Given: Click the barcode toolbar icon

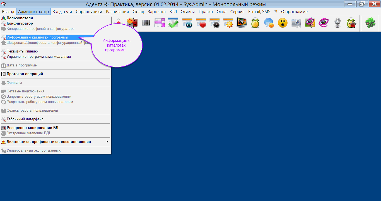Looking at the screenshot, I should point(146,23).
